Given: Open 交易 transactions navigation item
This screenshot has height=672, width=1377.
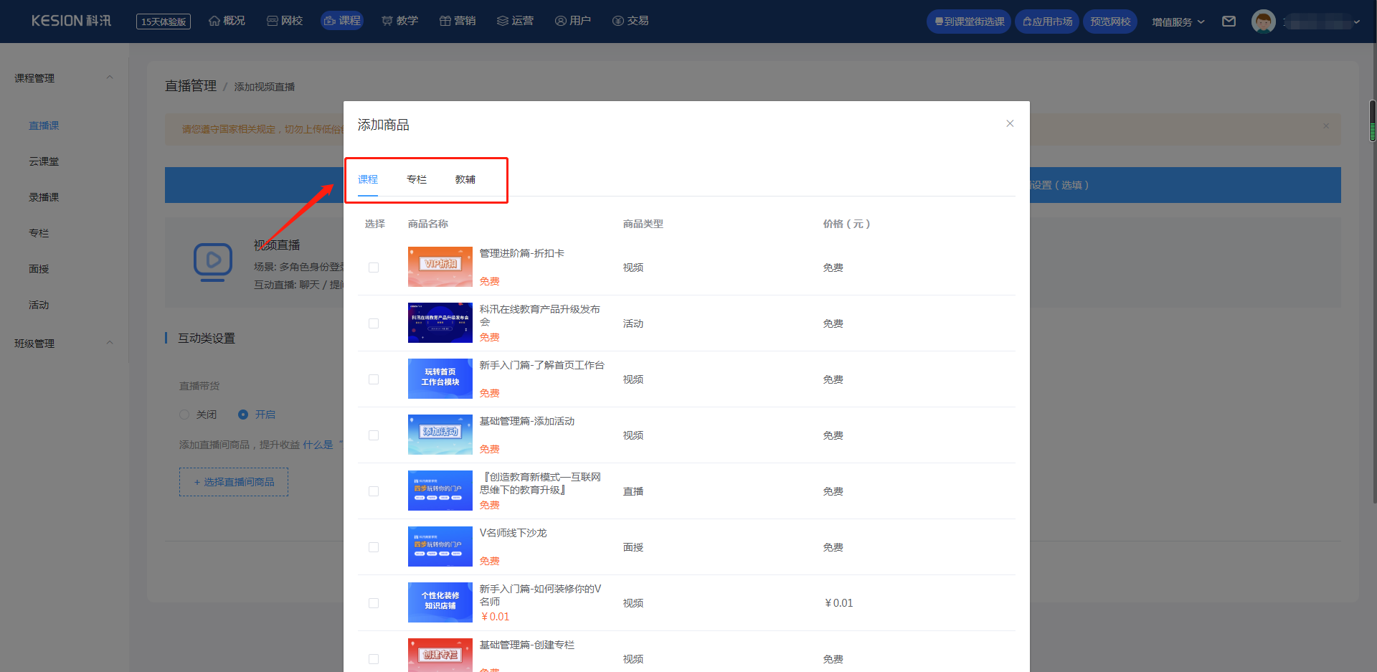Looking at the screenshot, I should [x=630, y=21].
